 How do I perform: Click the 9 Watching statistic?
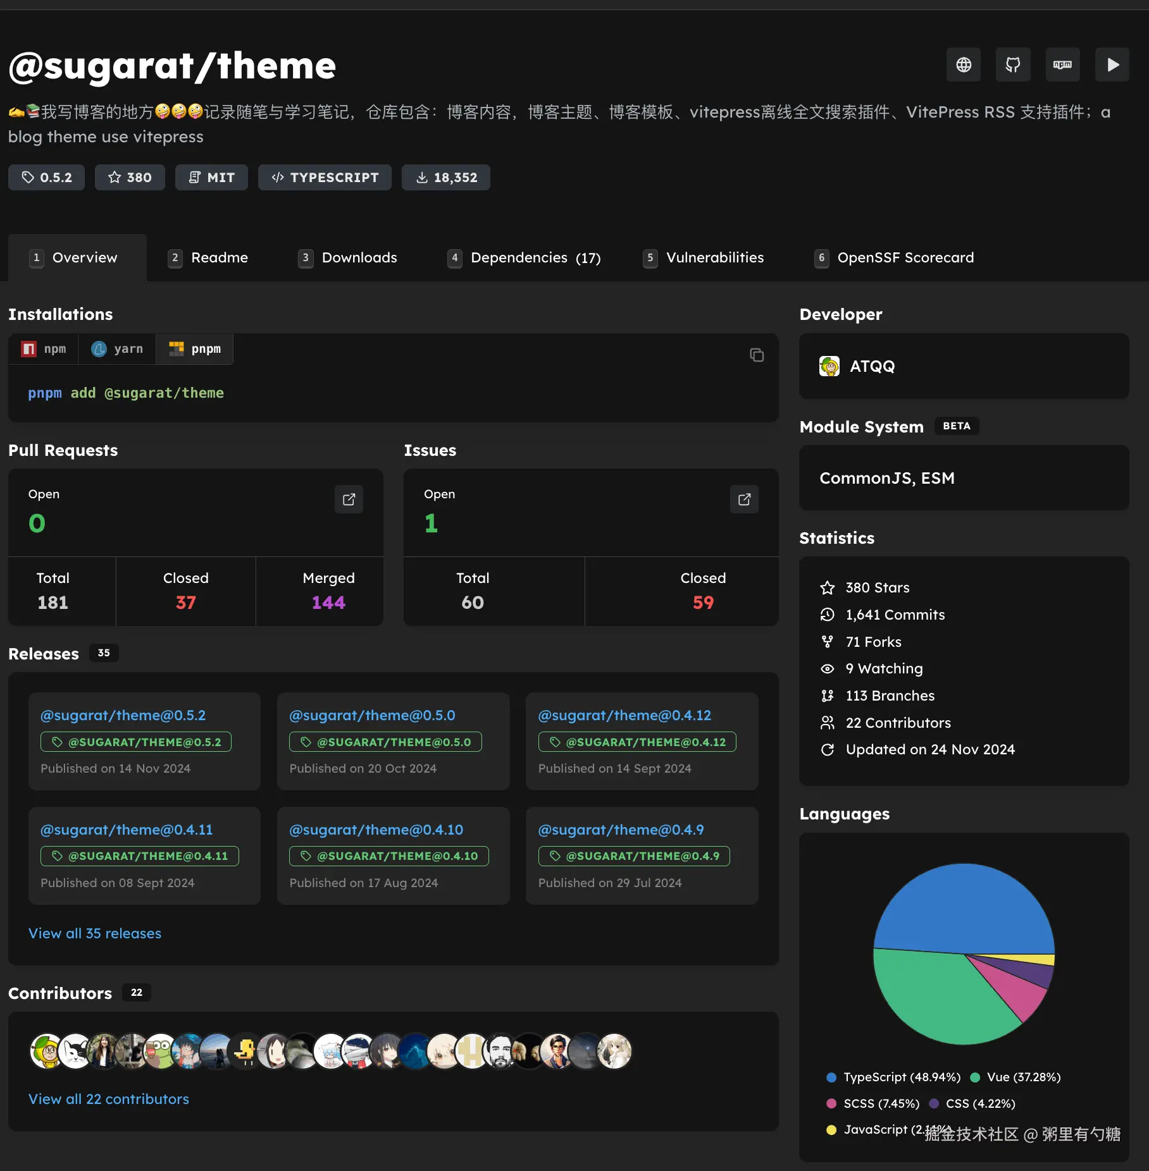[x=871, y=668]
